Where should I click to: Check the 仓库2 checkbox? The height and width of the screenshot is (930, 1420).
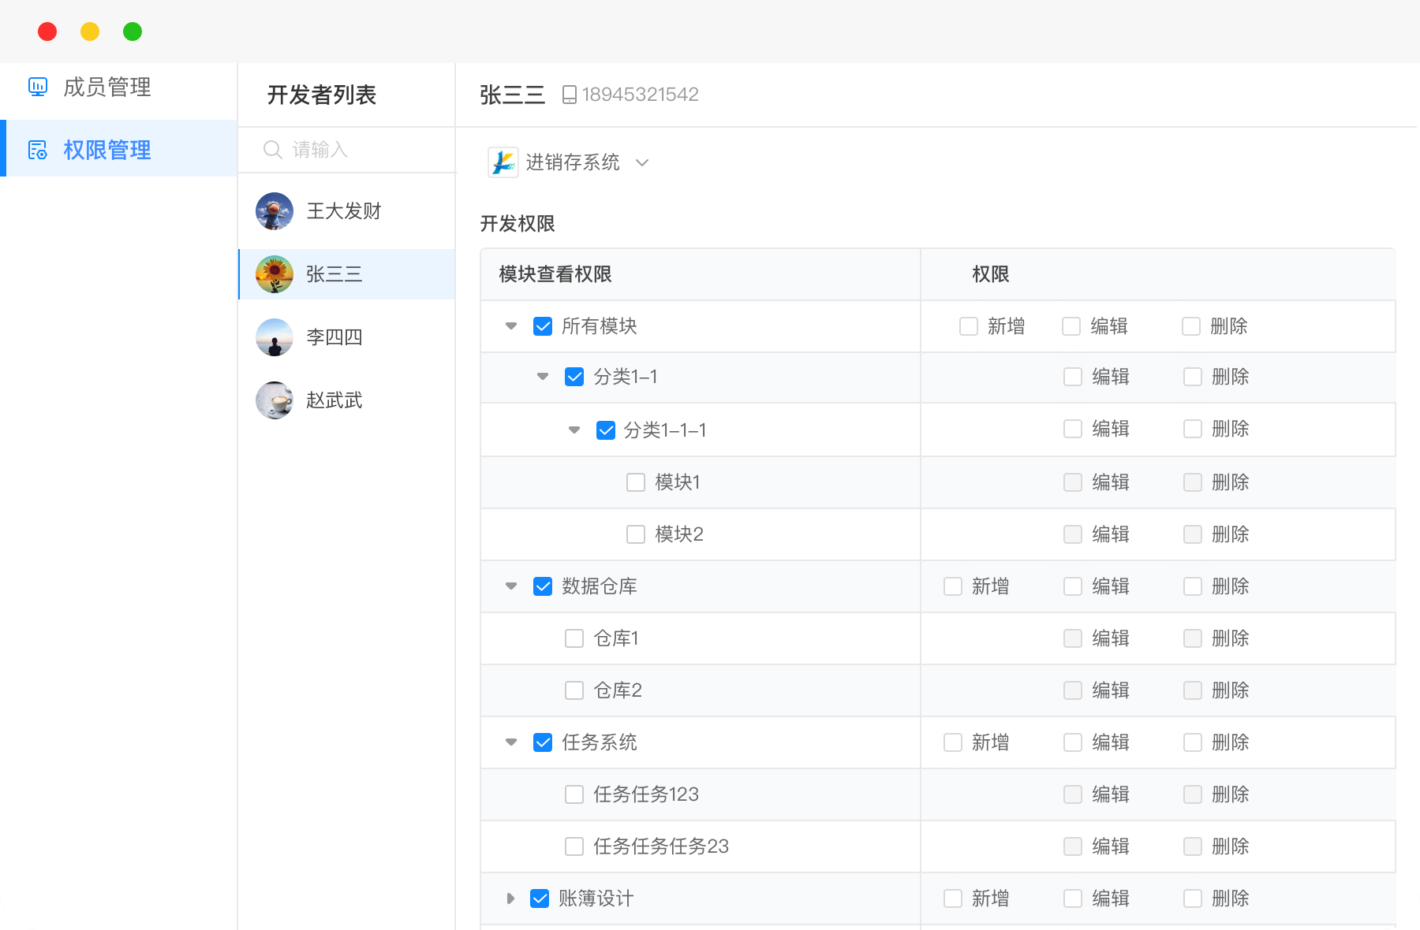tap(574, 690)
